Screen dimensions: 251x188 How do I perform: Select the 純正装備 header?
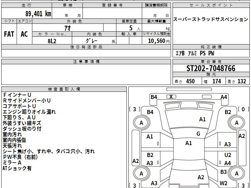(211, 47)
